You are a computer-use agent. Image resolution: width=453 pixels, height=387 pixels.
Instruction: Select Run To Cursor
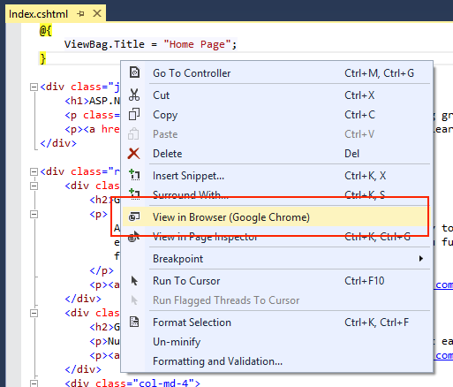point(276,281)
